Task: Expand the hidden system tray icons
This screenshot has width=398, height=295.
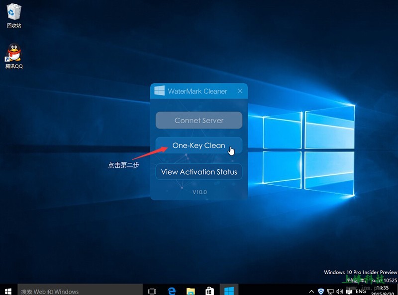Action: point(311,291)
